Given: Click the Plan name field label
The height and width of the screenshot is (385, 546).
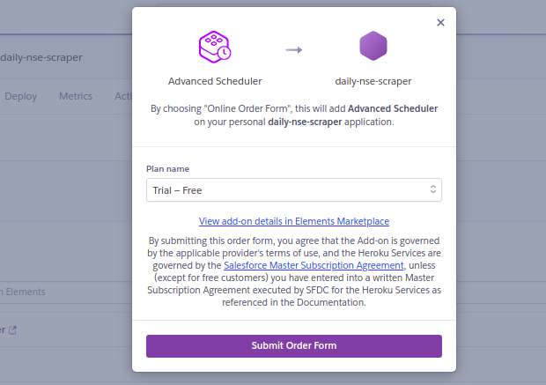Looking at the screenshot, I should point(167,169).
